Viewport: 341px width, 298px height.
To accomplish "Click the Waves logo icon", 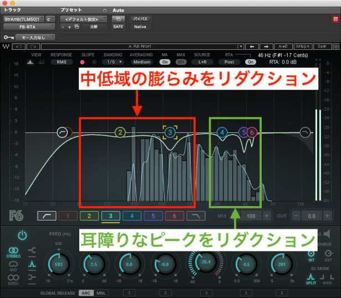I will point(6,47).
